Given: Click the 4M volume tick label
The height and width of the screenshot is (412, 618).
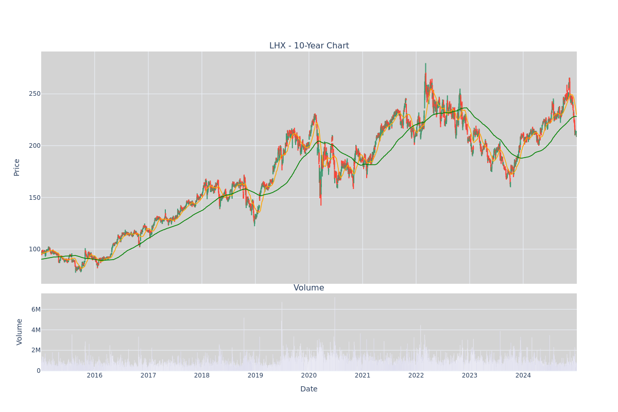Looking at the screenshot, I should (36, 330).
